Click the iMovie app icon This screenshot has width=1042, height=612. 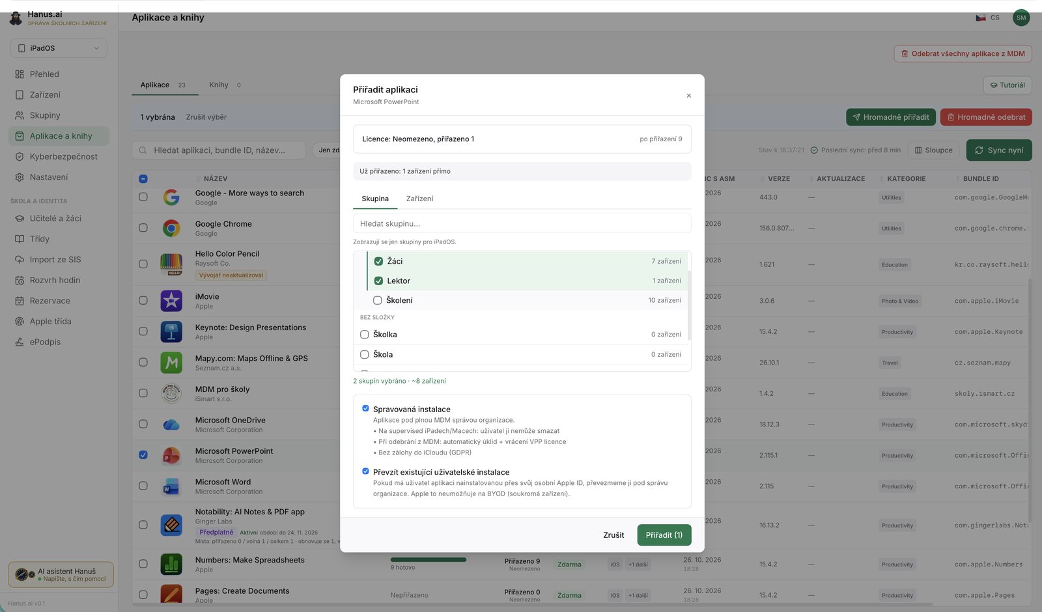171,301
